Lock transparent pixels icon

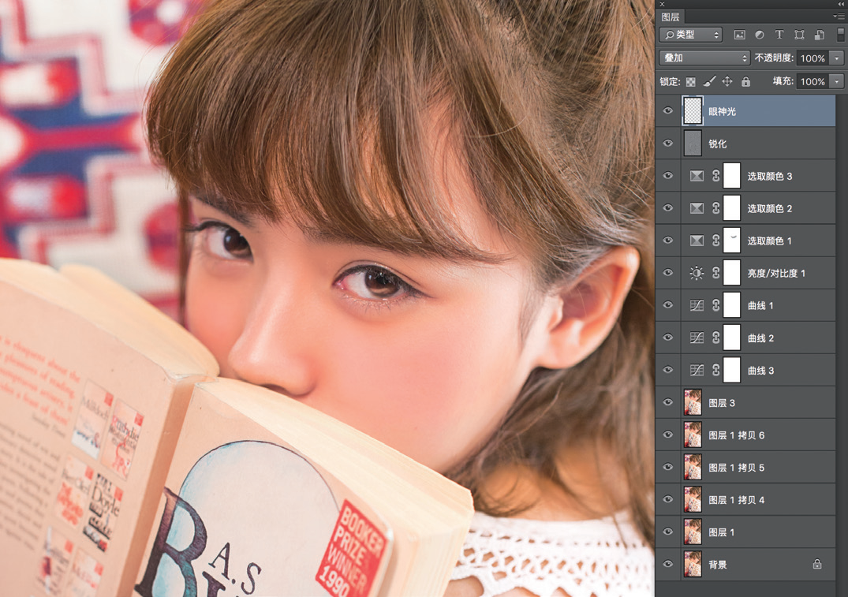tap(690, 82)
